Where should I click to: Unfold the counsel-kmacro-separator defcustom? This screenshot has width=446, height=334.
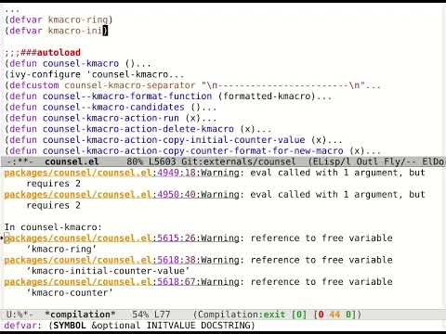click(192, 85)
